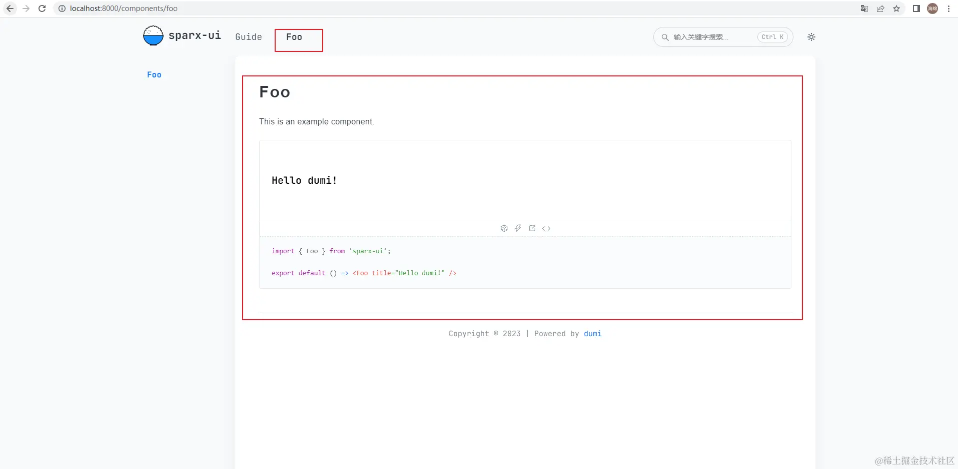Screen dimensions: 958x469
Task: Select Foo in the left sidebar
Action: pos(154,75)
